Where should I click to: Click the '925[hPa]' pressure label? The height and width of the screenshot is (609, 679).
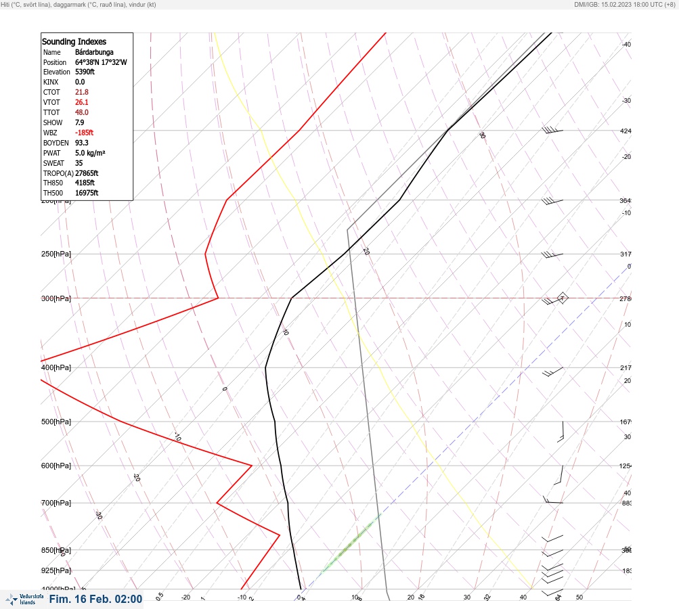[56, 570]
